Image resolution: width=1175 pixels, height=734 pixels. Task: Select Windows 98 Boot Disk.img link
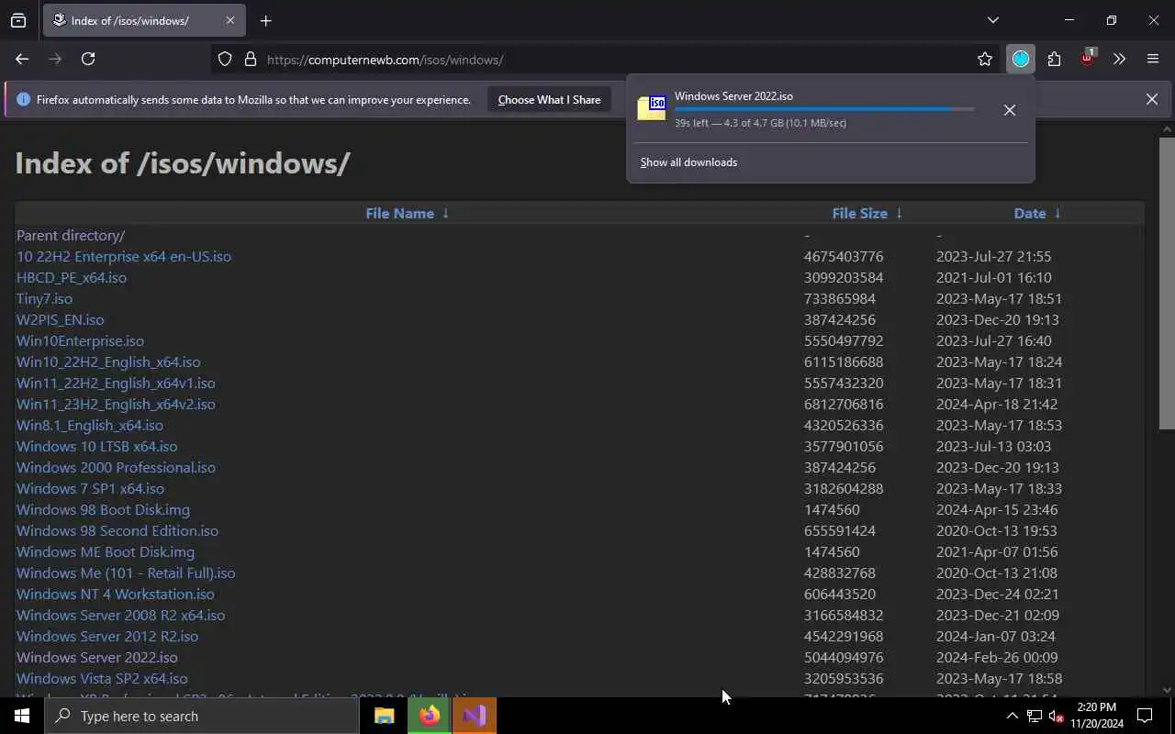[x=103, y=510]
